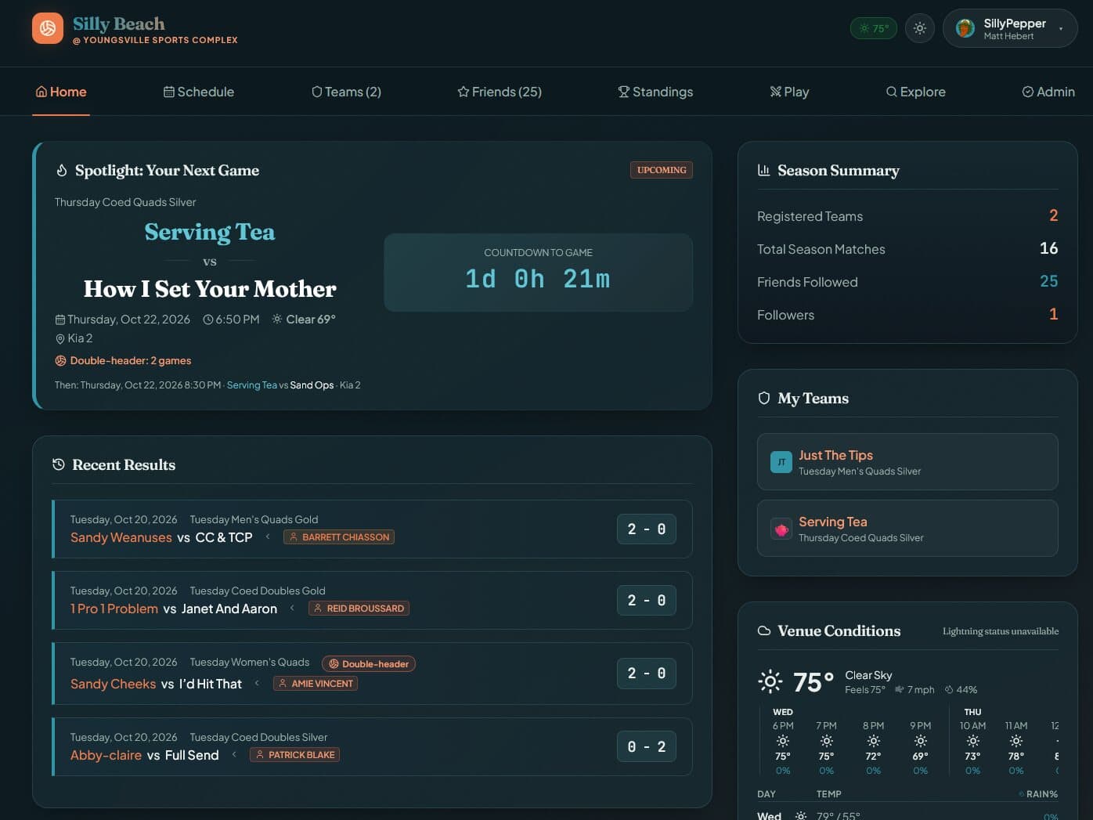The height and width of the screenshot is (820, 1093).
Task: Click the shield icon beside My Teams
Action: point(764,398)
